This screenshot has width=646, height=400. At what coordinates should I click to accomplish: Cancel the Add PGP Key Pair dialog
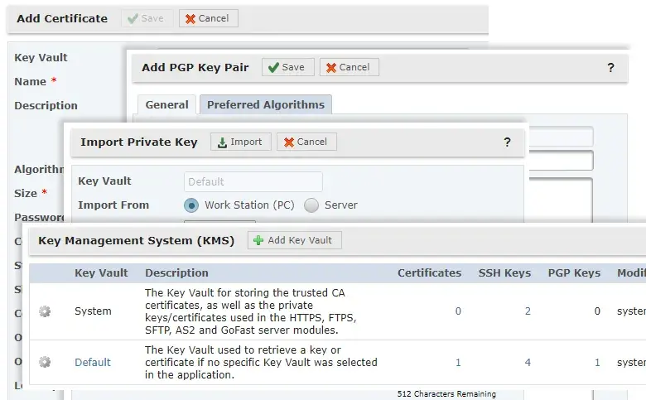point(349,67)
